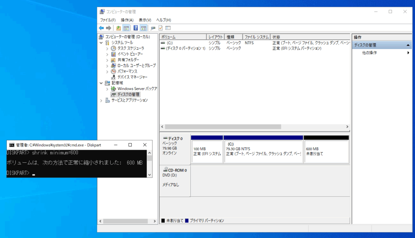Open the 表示(V) menu

click(145, 20)
